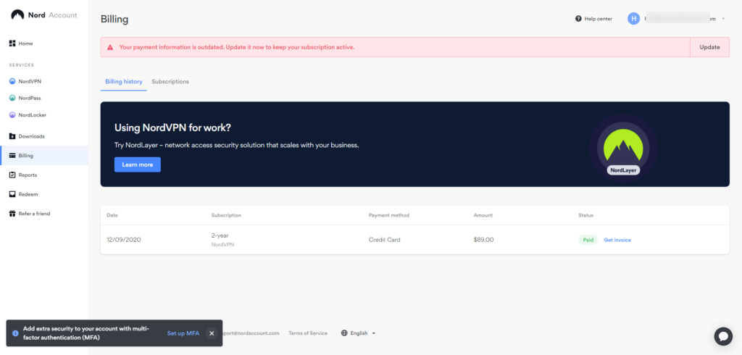The width and height of the screenshot is (742, 355).
Task: Click the Billing page title
Action: [114, 20]
